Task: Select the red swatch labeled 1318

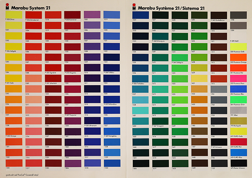Action: [x=53, y=15]
